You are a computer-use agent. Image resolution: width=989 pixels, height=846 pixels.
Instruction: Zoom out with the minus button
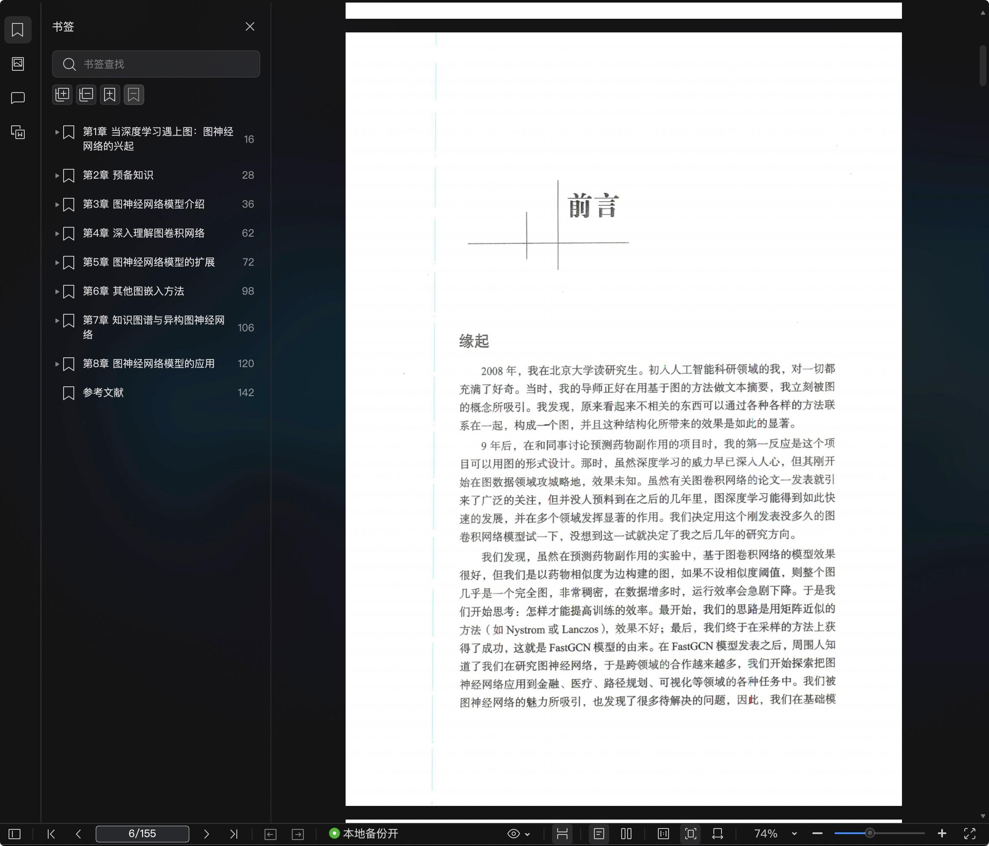tap(817, 834)
